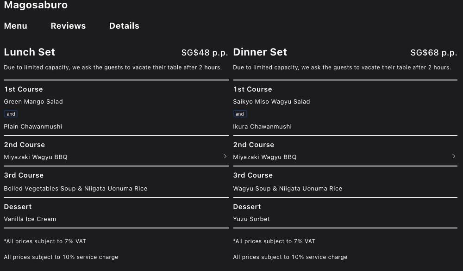The width and height of the screenshot is (463, 271).
Task: Click the Lunch Set heading
Action: click(30, 52)
